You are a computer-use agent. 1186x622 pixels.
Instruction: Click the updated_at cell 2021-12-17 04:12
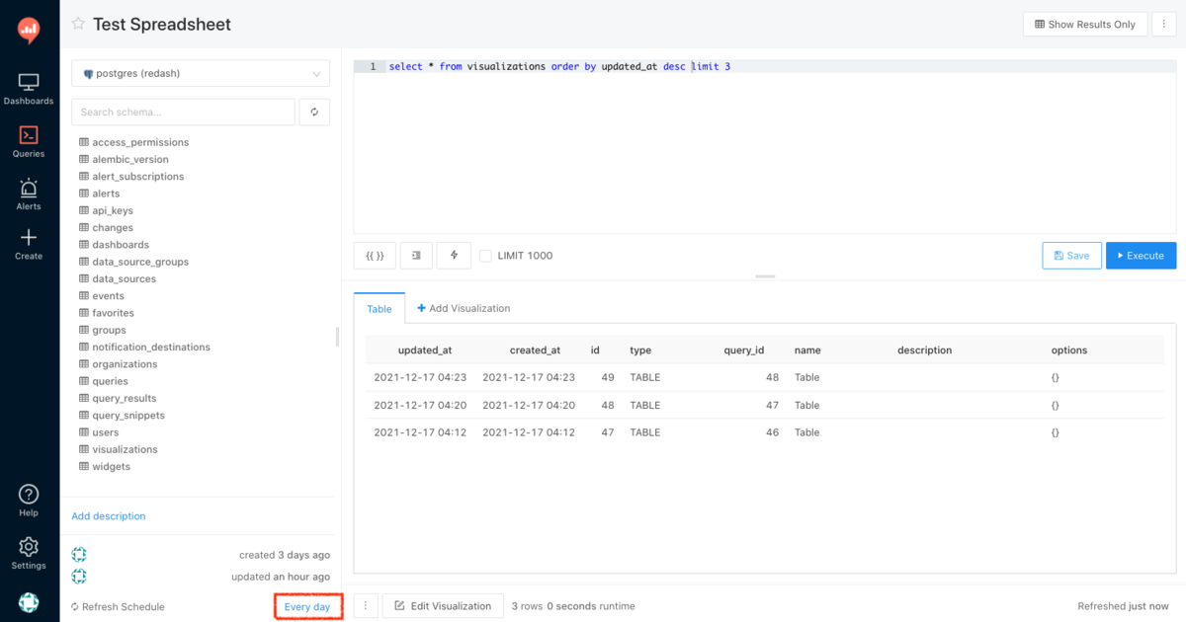[420, 432]
